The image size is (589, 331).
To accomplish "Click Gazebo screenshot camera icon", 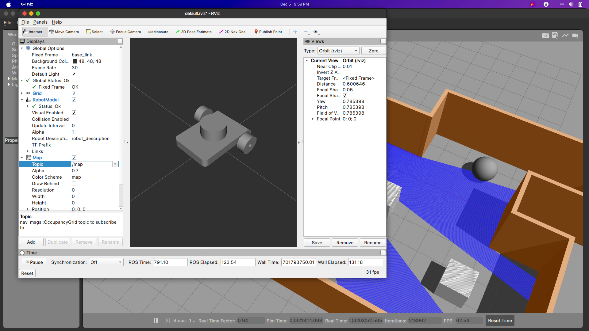I will point(545,36).
